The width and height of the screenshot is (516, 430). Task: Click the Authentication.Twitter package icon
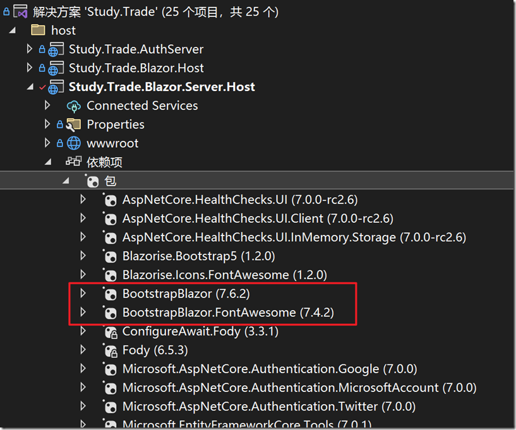click(x=110, y=407)
